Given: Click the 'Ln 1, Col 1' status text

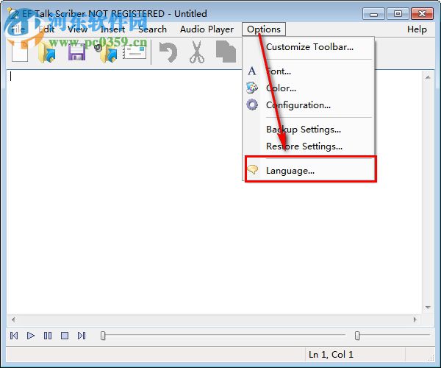Looking at the screenshot, I should (331, 355).
